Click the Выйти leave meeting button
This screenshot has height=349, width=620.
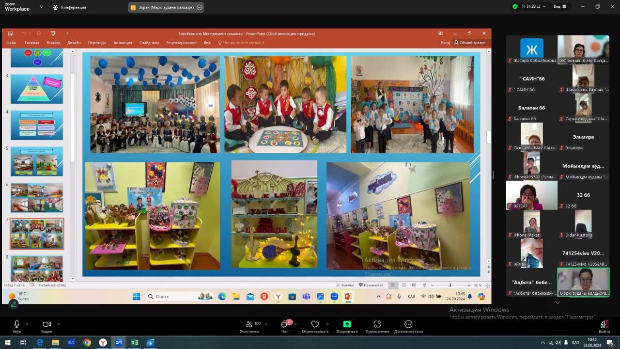coord(604,327)
